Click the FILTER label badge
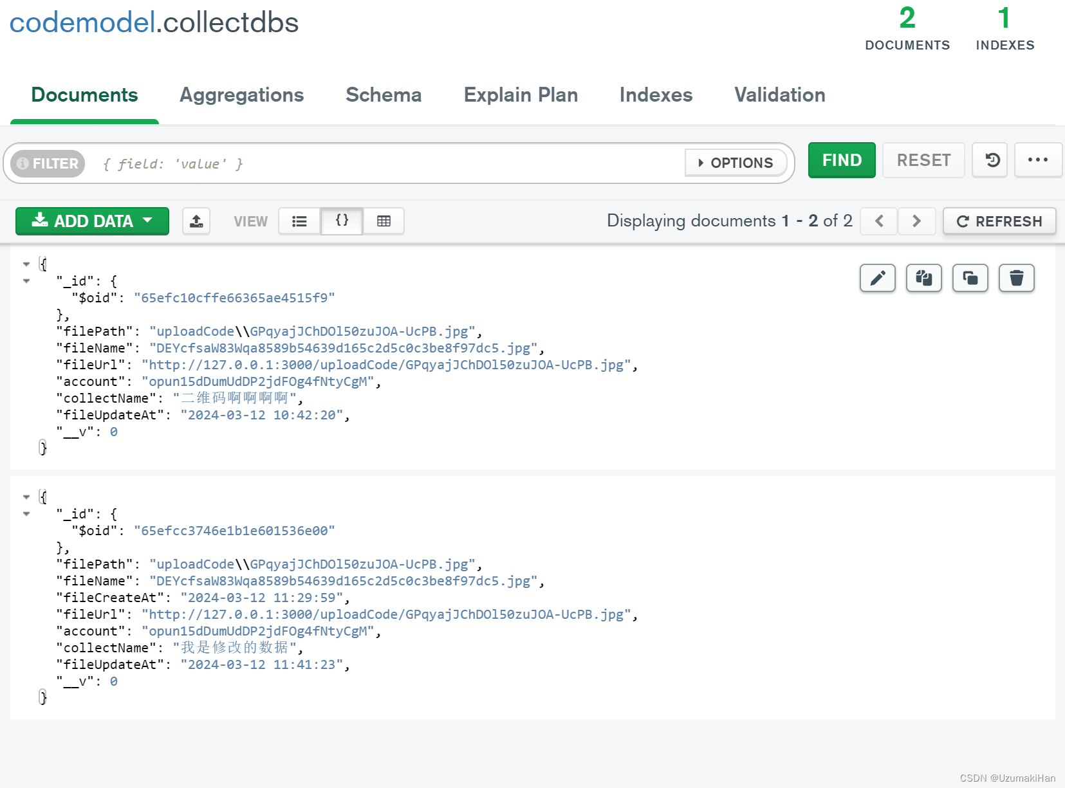1065x788 pixels. coord(48,163)
